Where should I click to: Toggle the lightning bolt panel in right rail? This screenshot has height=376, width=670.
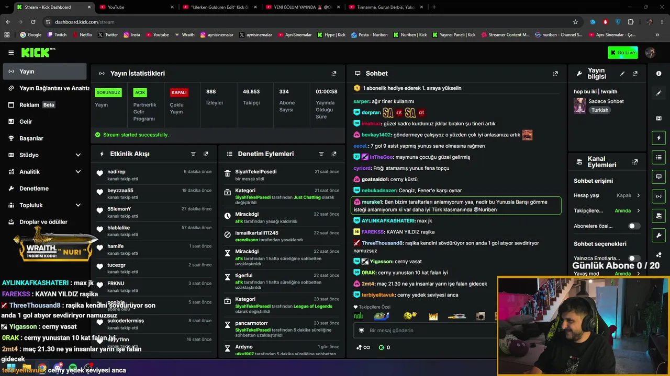[x=658, y=138]
